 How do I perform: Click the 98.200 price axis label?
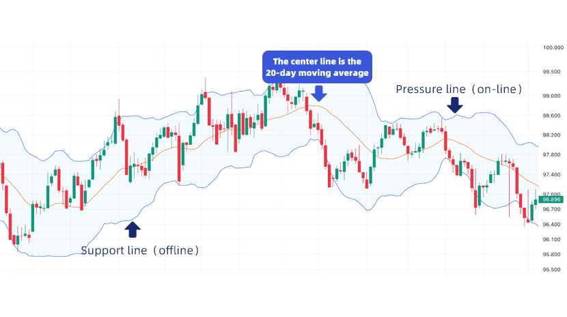tap(551, 135)
